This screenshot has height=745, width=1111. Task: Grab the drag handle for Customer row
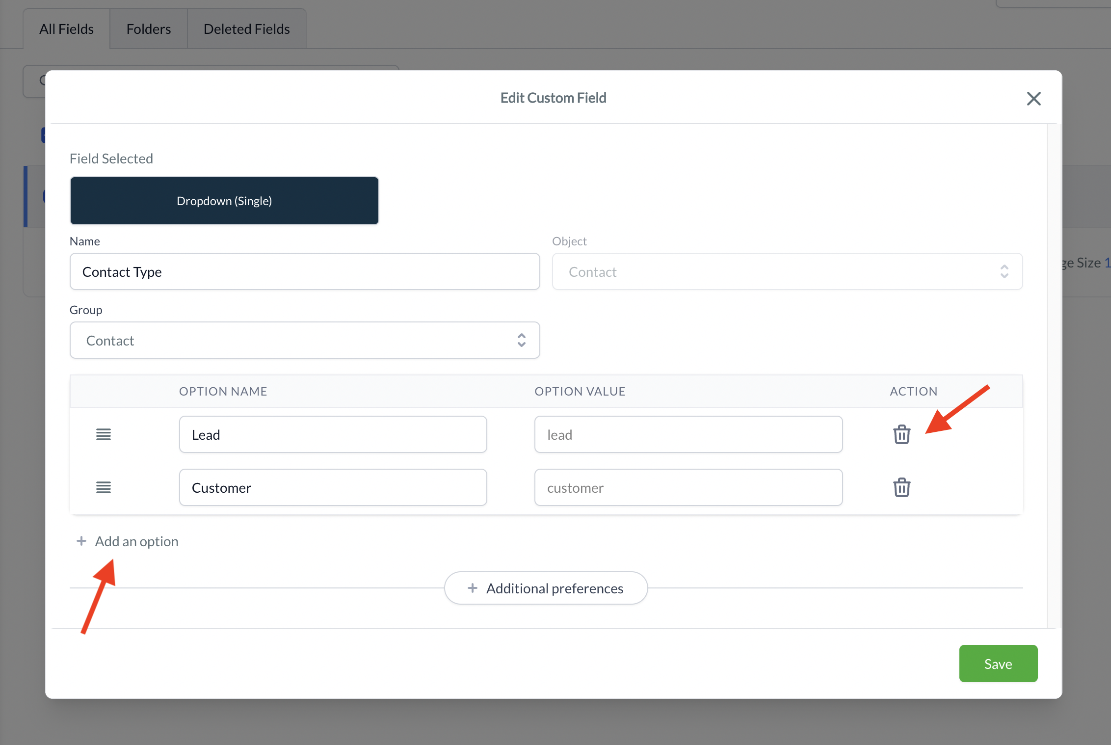[x=103, y=487]
